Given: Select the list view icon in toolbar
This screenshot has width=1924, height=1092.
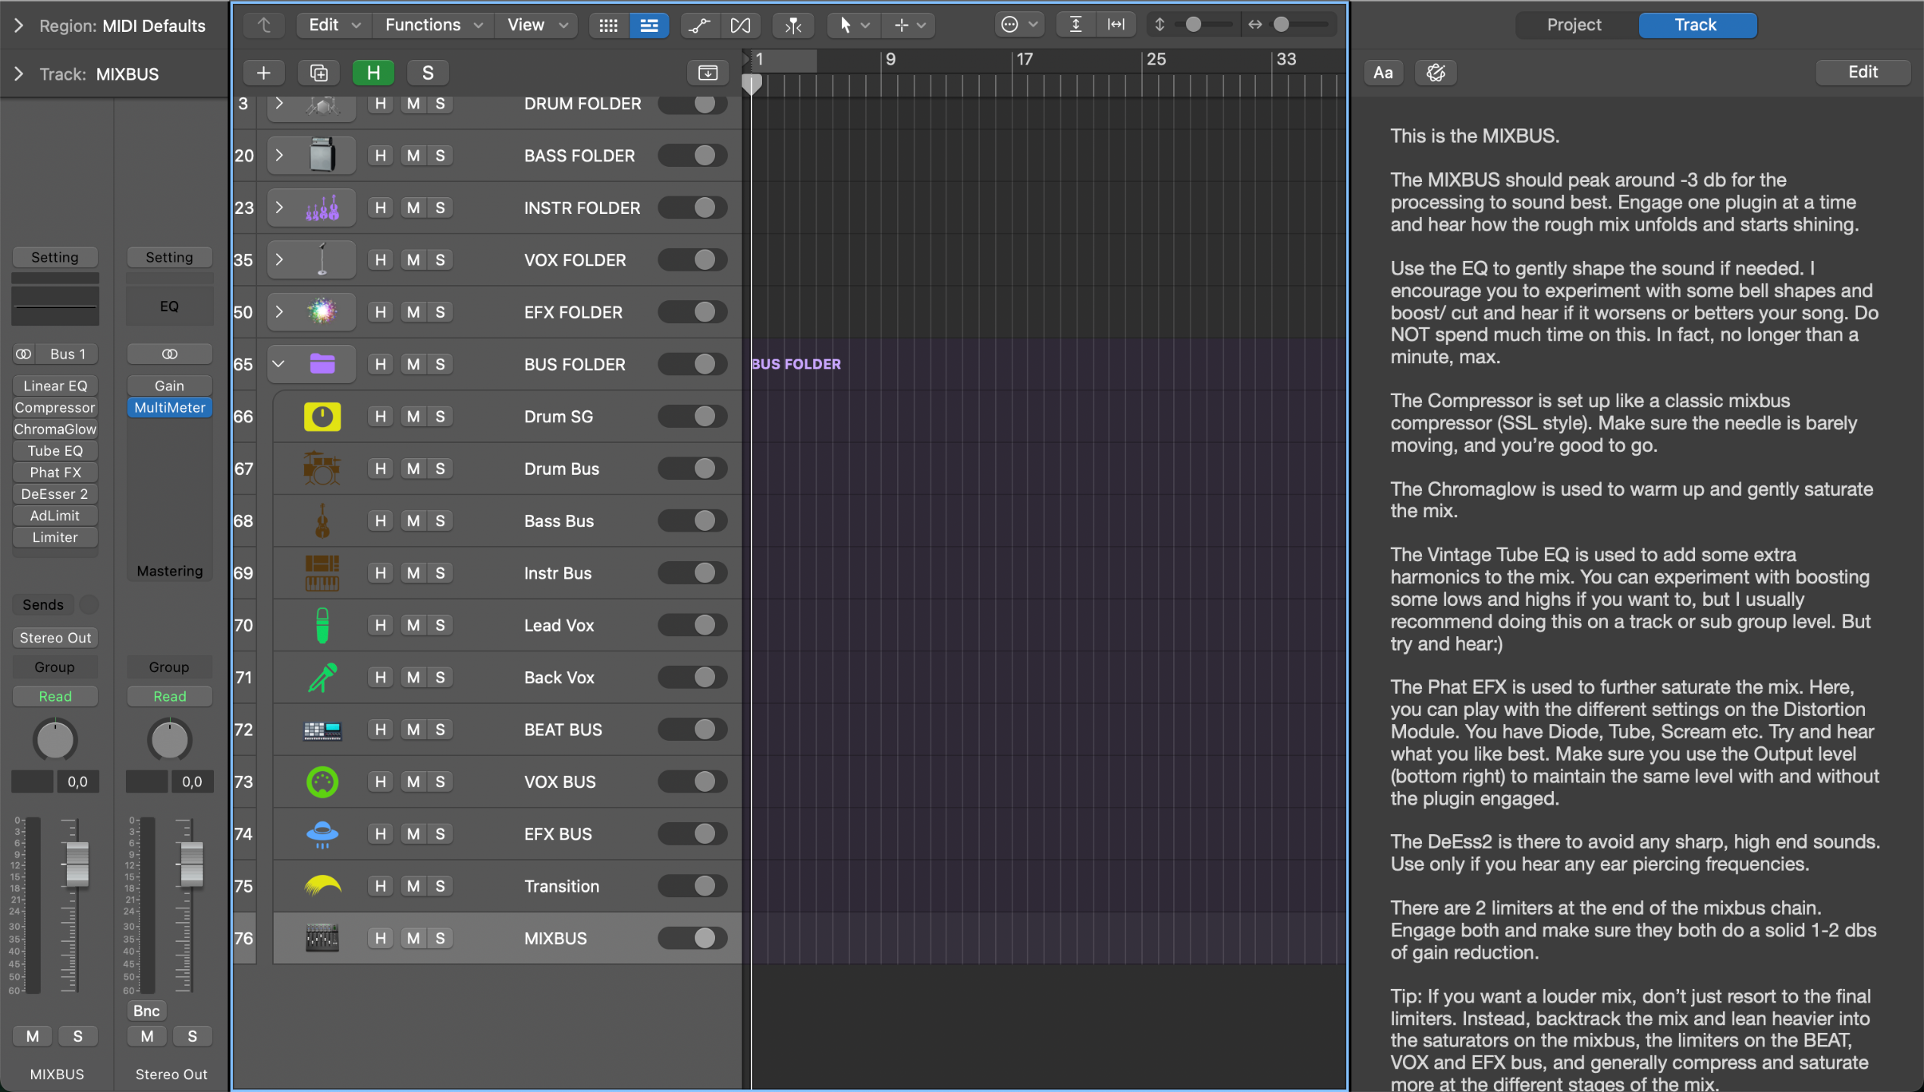Looking at the screenshot, I should 649,25.
